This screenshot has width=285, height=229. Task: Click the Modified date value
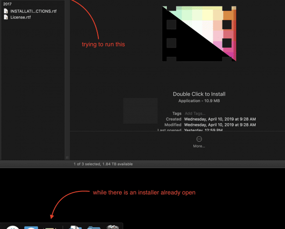(220, 125)
